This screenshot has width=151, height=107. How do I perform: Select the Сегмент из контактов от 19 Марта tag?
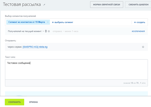tap(27, 22)
